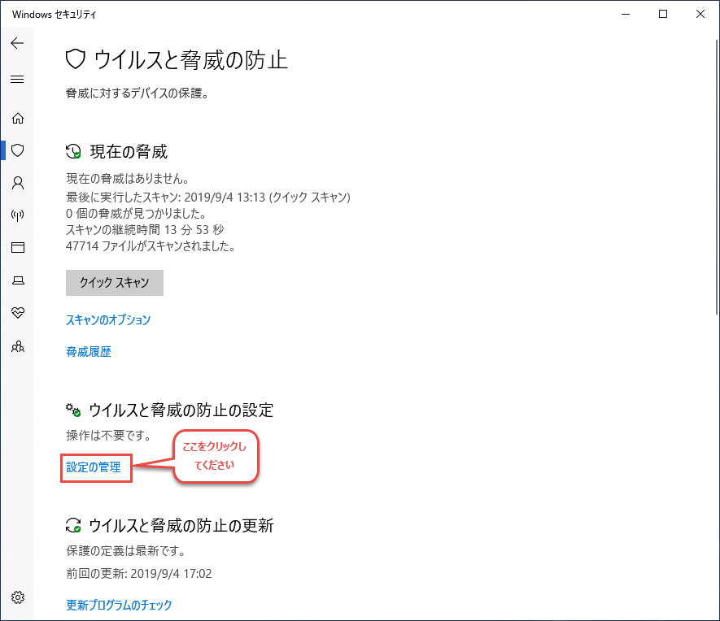
Task: Open family options people icon
Action: point(17,346)
